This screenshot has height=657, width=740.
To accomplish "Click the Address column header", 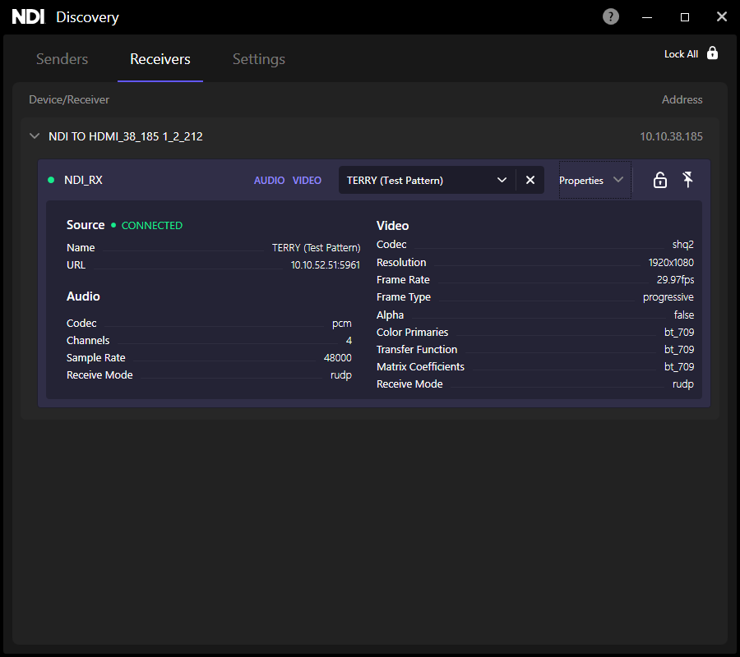I will [682, 99].
